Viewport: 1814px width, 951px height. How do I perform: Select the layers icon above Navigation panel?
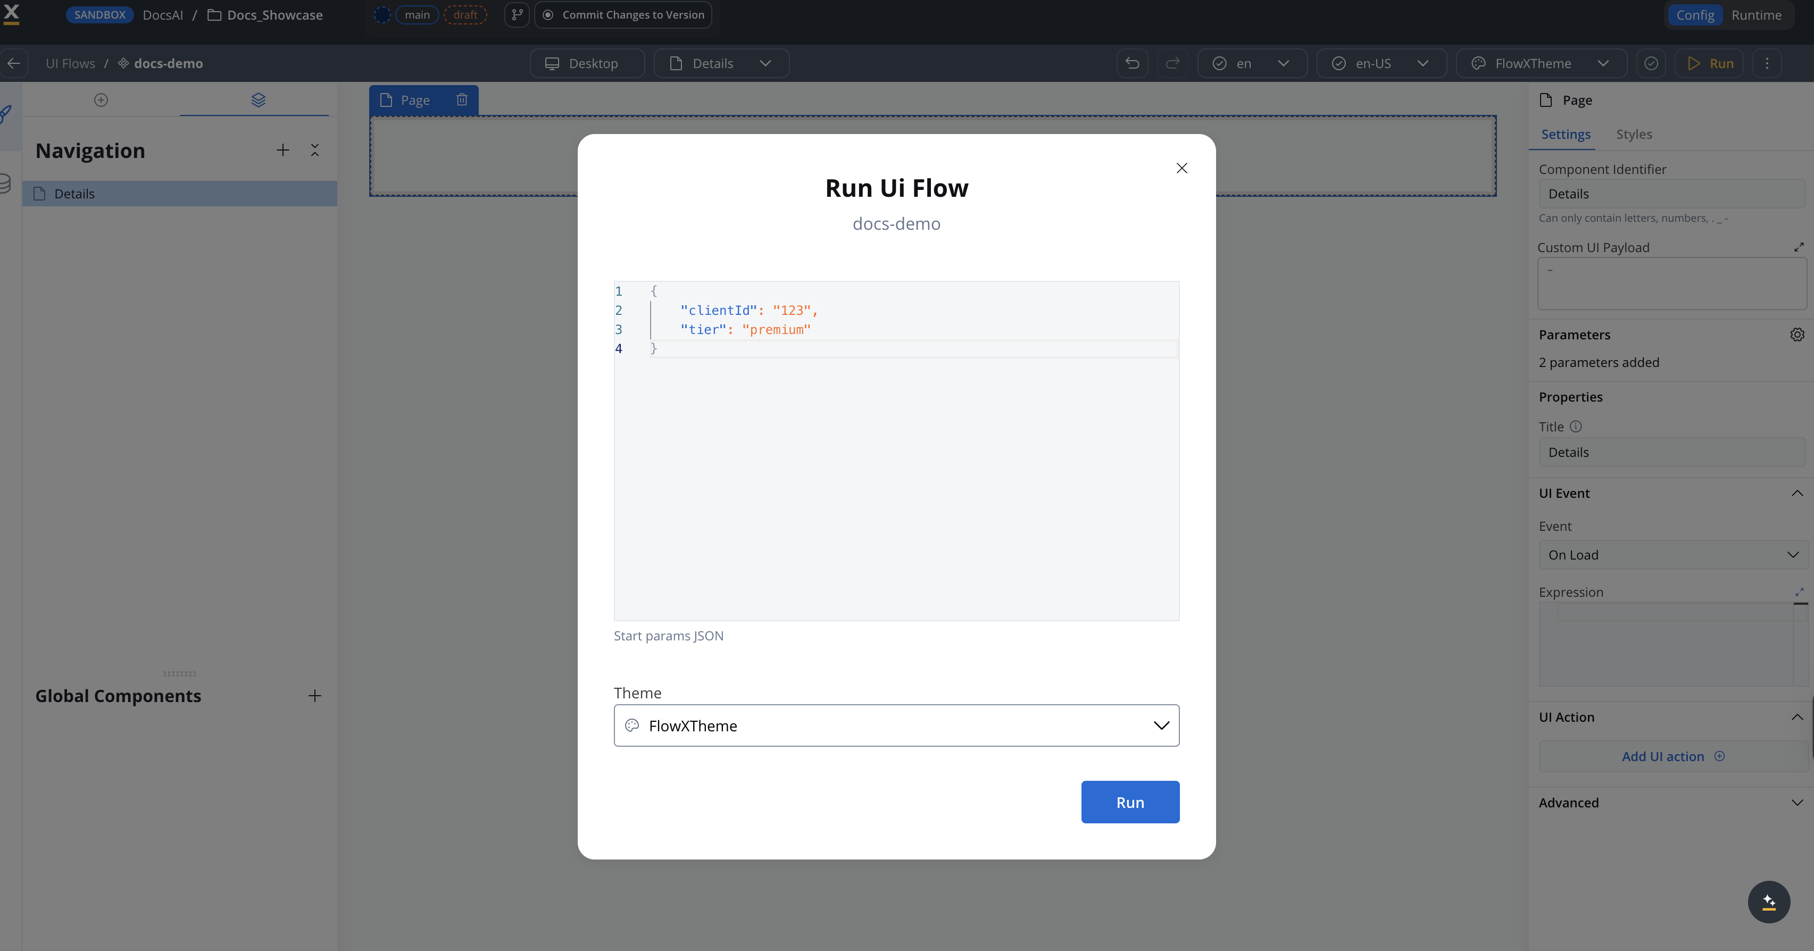coord(259,99)
